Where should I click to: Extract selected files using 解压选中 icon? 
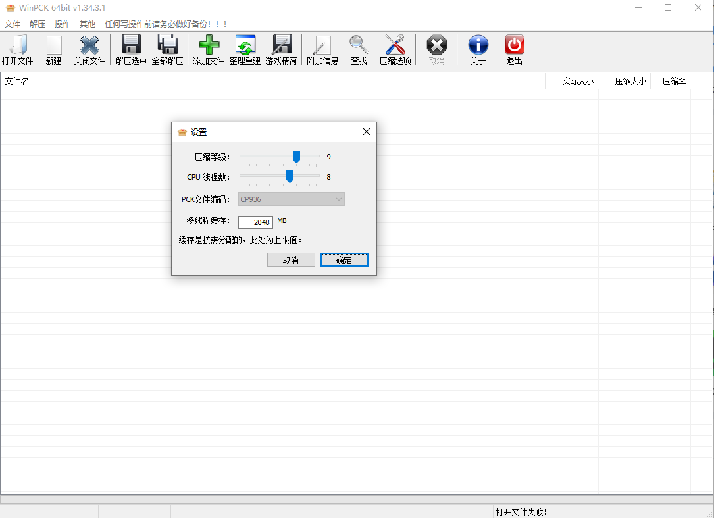(130, 49)
